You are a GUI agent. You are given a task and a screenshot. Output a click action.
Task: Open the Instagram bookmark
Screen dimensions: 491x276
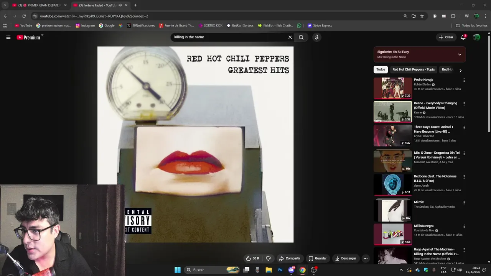click(x=85, y=26)
